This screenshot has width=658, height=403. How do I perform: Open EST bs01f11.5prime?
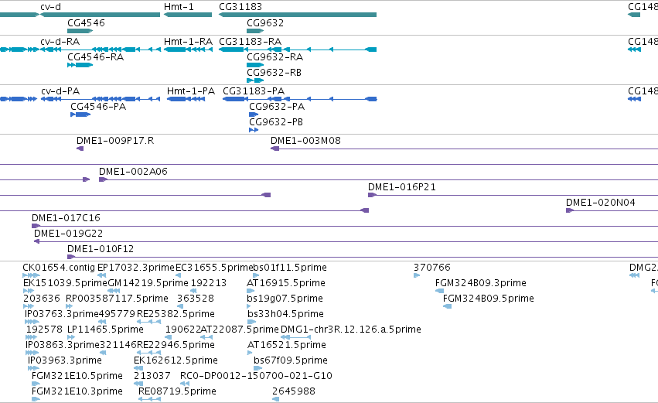pyautogui.click(x=257, y=275)
